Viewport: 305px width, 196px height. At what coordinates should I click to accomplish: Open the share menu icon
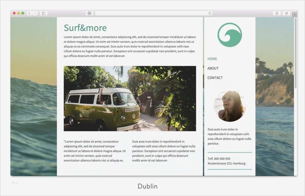(x=277, y=13)
